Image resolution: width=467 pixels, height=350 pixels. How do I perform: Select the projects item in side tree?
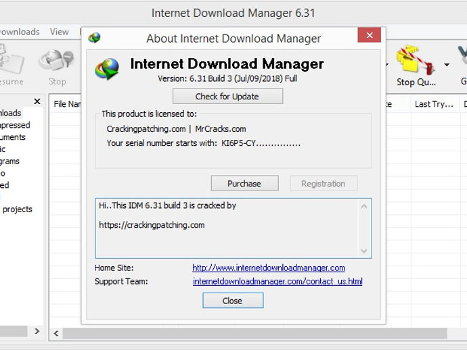point(18,209)
